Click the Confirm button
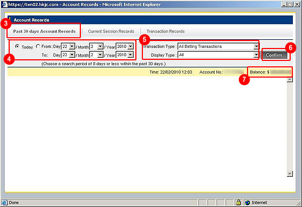The width and height of the screenshot is (302, 207). pos(274,55)
